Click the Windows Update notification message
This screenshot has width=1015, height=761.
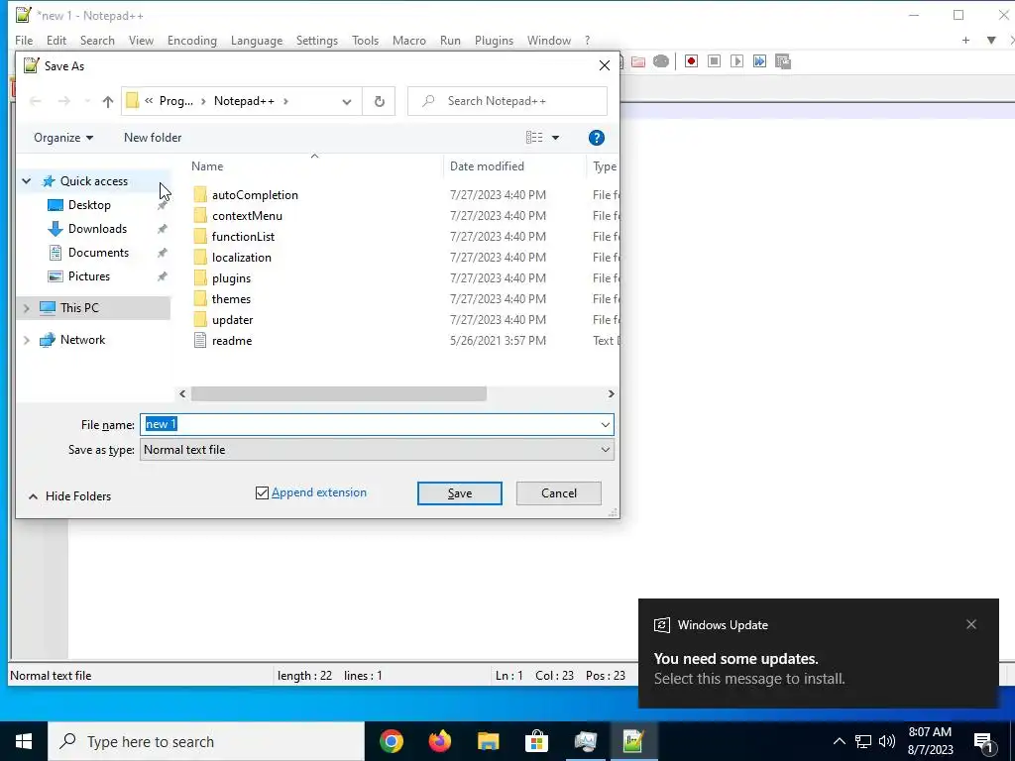click(x=818, y=654)
